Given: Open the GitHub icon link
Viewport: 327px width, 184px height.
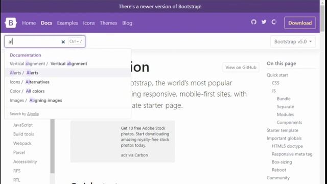Looking at the screenshot, I should click(x=253, y=22).
